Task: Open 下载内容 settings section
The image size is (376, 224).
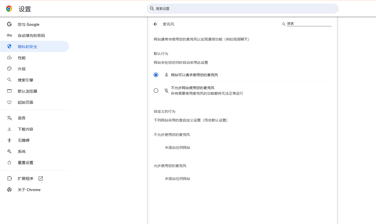Action: point(35,129)
